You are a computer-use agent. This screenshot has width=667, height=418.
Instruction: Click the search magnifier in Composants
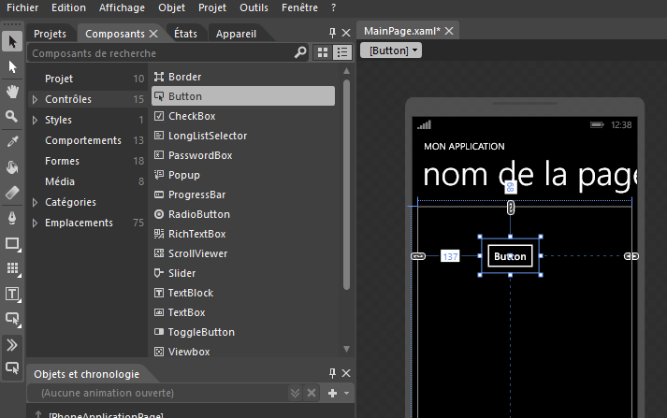[300, 52]
